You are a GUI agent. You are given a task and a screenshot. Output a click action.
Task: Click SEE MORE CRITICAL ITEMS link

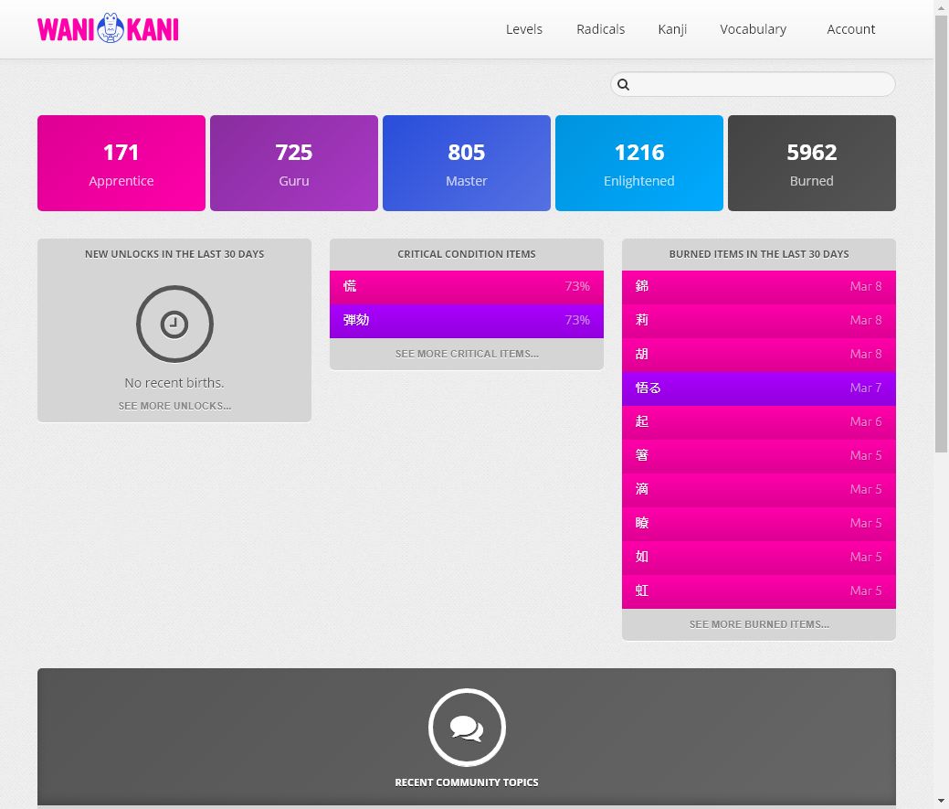[466, 354]
